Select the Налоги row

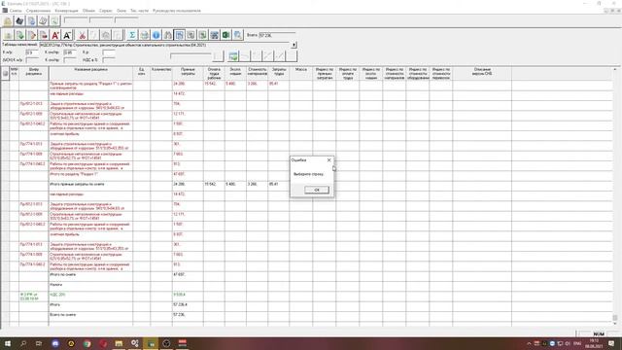pos(307,287)
